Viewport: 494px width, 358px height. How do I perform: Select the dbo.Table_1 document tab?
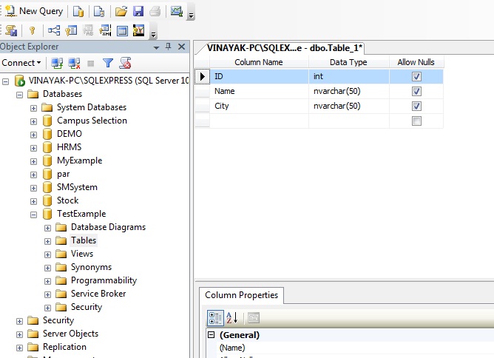(285, 47)
